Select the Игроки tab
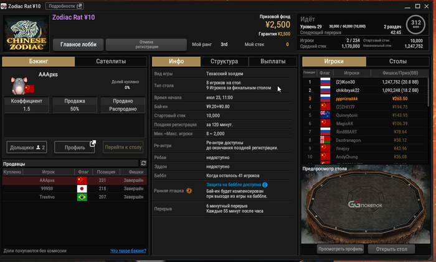 click(334, 61)
